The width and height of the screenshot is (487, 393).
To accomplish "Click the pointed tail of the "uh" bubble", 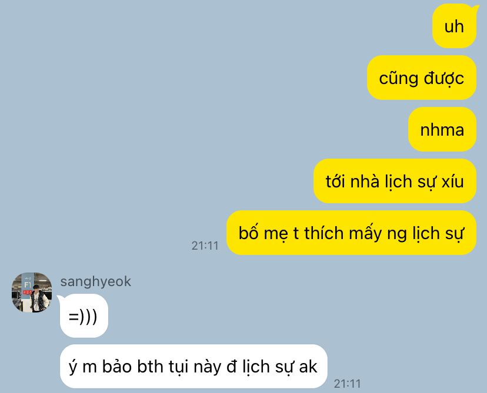I will click(475, 7).
